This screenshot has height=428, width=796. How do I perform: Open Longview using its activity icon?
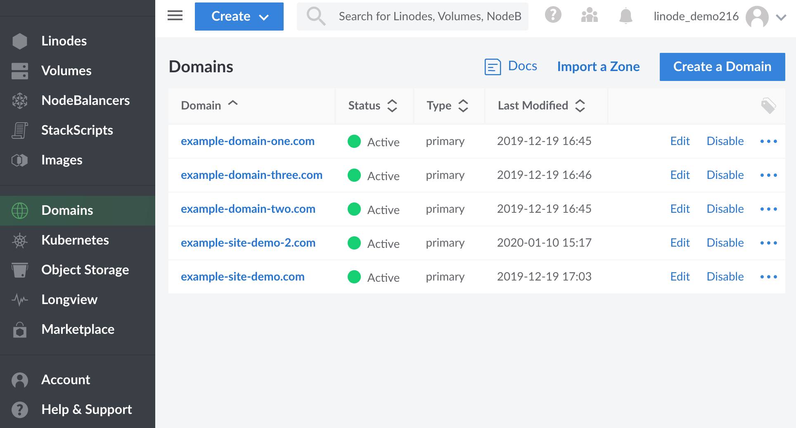click(x=19, y=300)
